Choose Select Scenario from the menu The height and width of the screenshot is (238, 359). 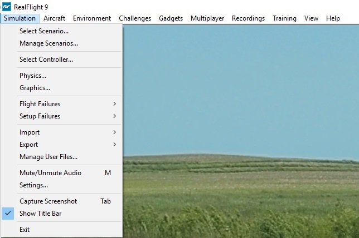tap(44, 31)
